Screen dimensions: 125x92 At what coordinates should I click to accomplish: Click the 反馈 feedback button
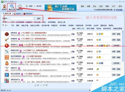coord(101,6)
